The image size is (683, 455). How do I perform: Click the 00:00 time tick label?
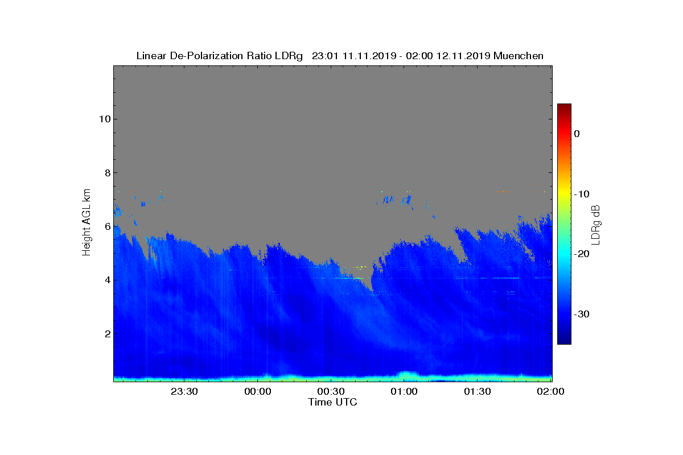coord(258,391)
